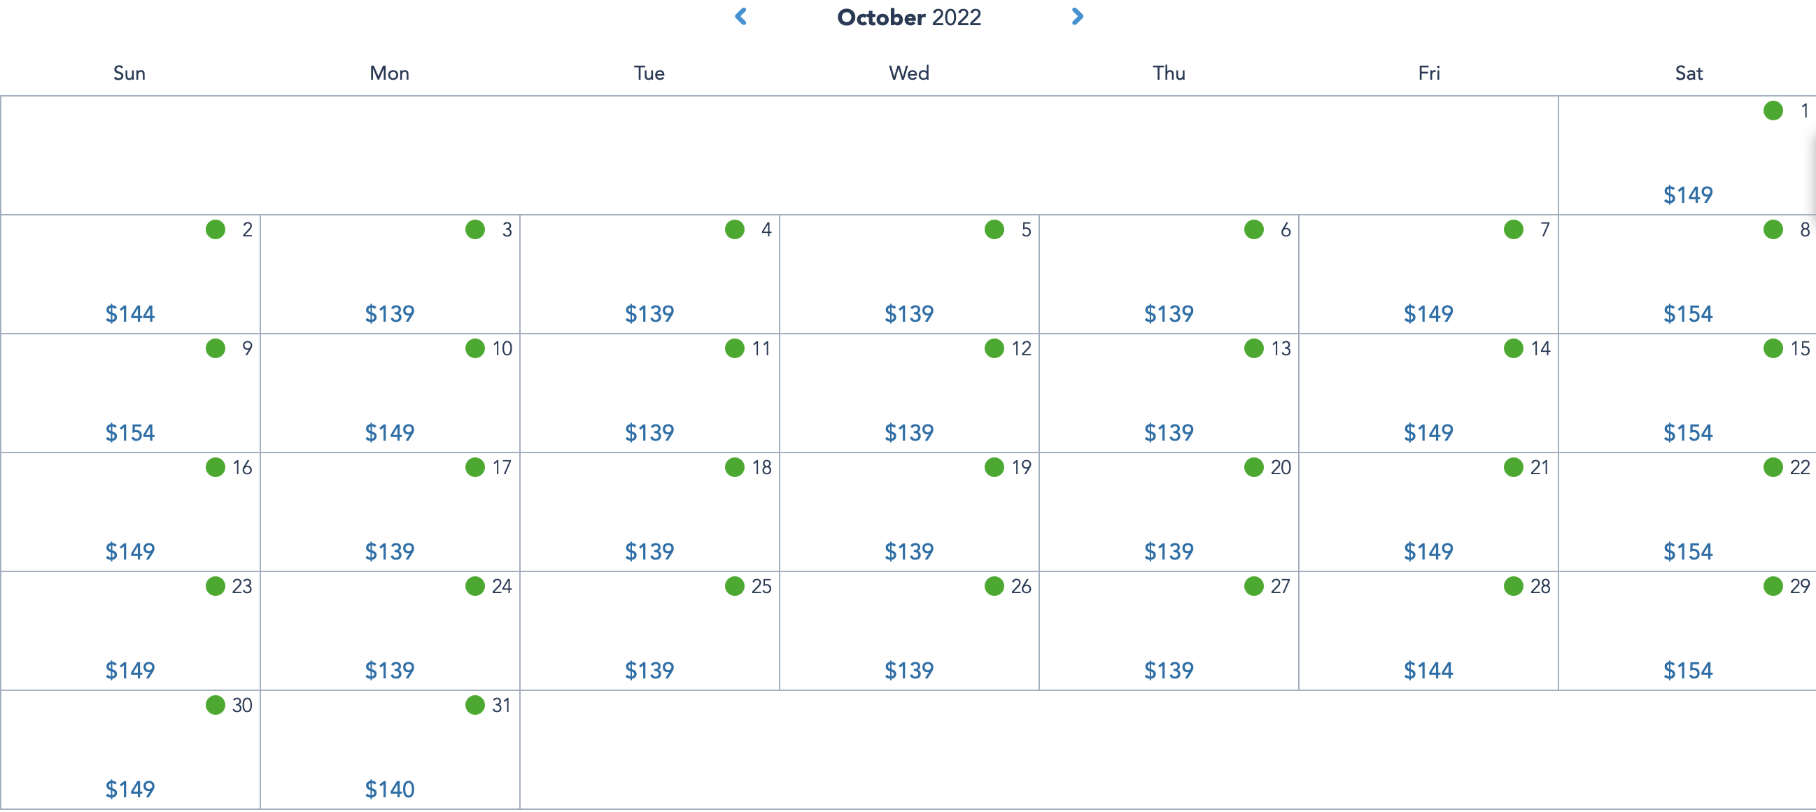Click green availability dot for October 5
The image size is (1816, 812).
[x=994, y=230]
